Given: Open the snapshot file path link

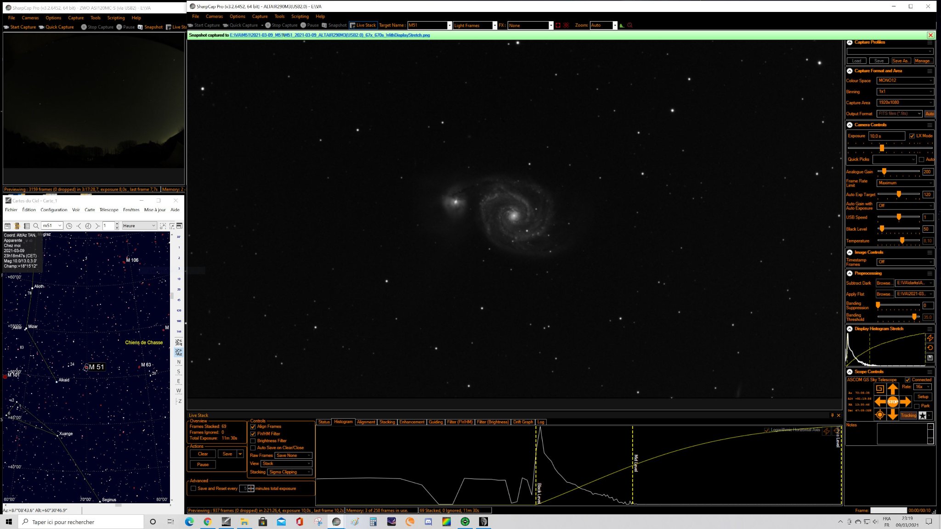Looking at the screenshot, I should (x=330, y=35).
